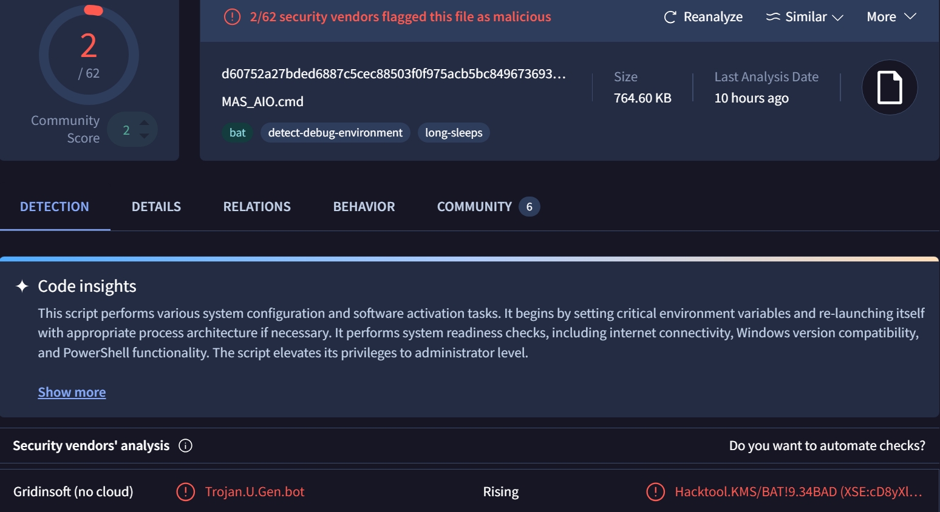
Task: Switch to the BEHAVIOR tab
Action: point(364,207)
